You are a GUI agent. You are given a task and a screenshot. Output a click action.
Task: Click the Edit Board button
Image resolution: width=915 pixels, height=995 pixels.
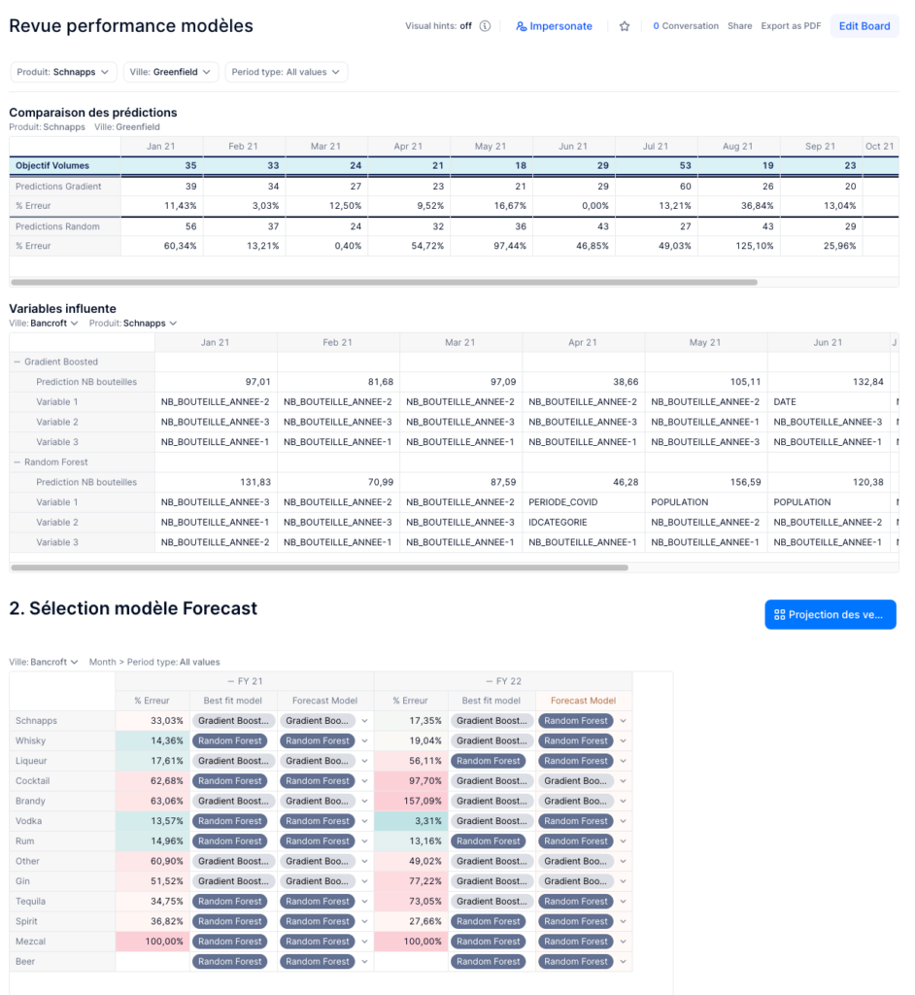click(864, 26)
